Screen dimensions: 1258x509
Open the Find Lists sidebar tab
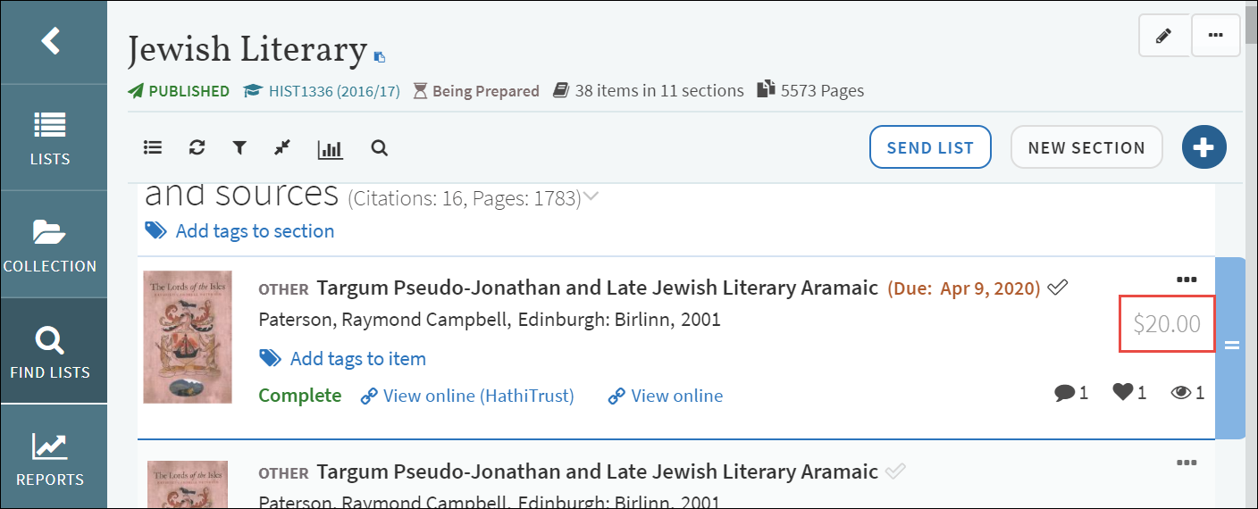(50, 351)
